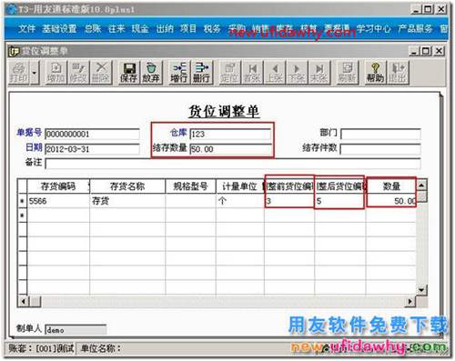Open the 现金 menu
Image resolution: width=455 pixels, height=361 pixels.
(140, 29)
